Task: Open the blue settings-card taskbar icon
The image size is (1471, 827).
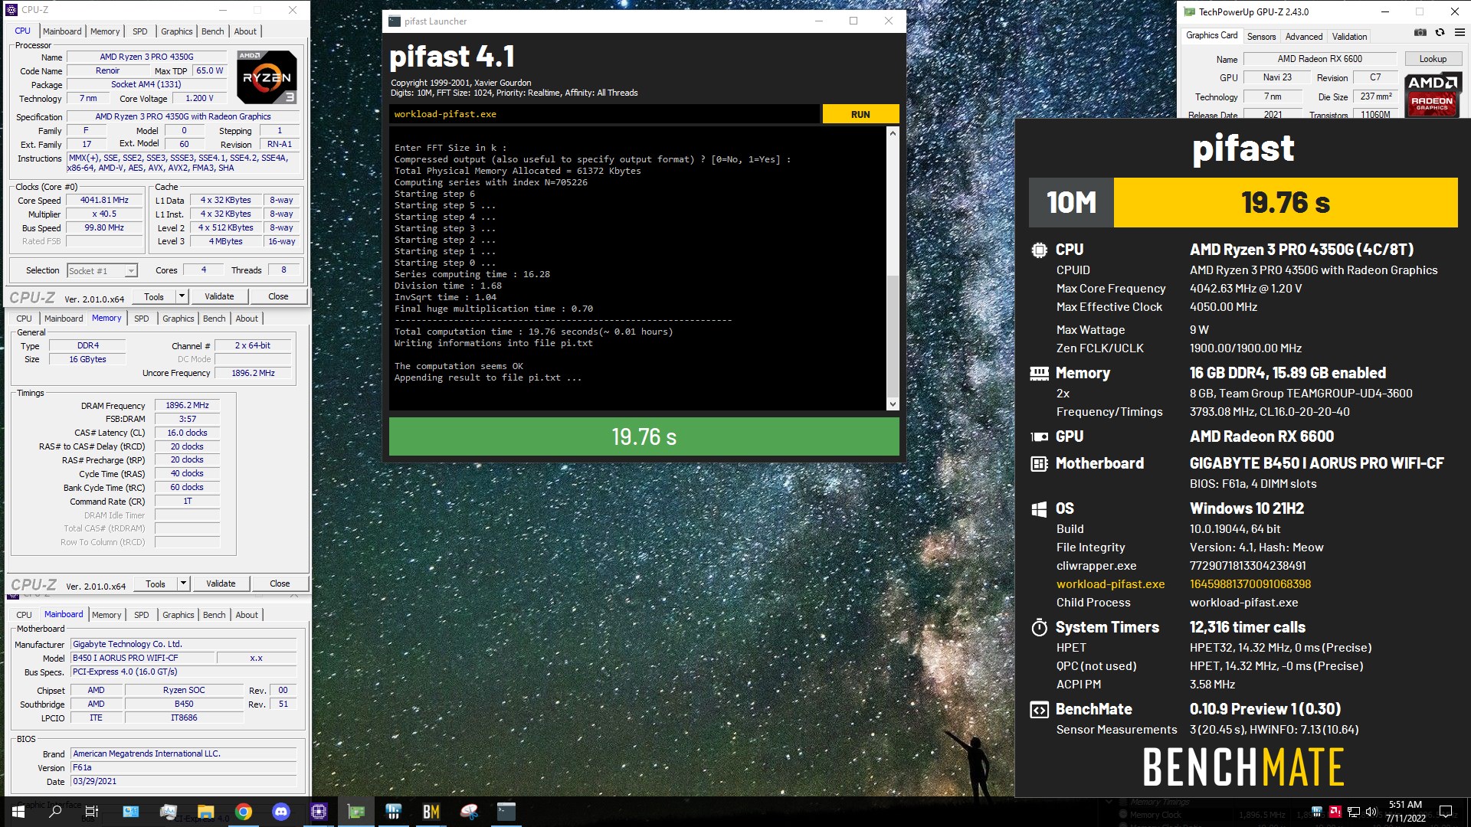Action: click(x=130, y=812)
